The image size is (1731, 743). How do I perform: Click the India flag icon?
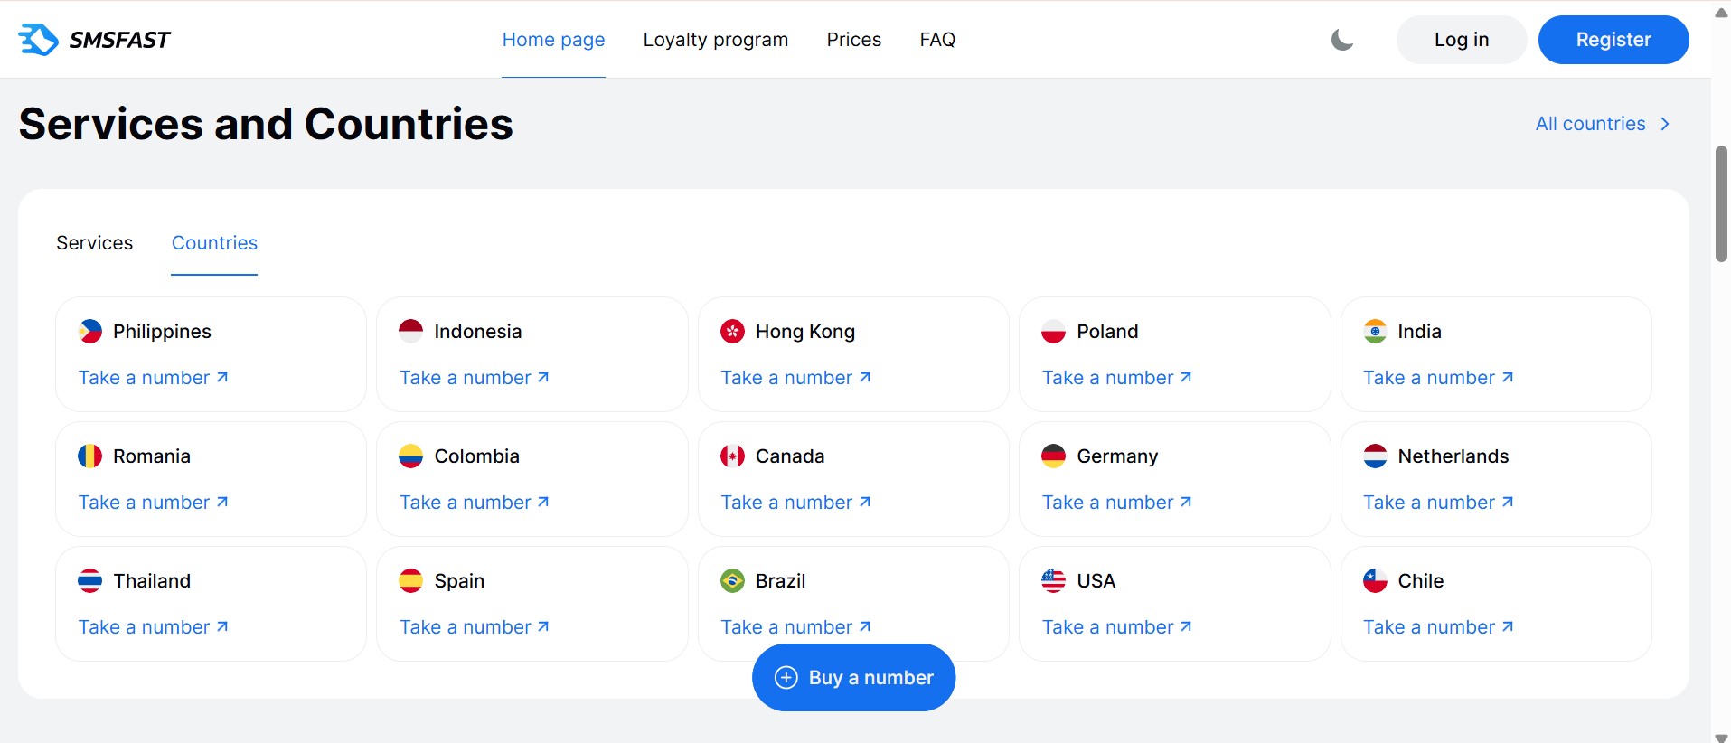tap(1375, 332)
